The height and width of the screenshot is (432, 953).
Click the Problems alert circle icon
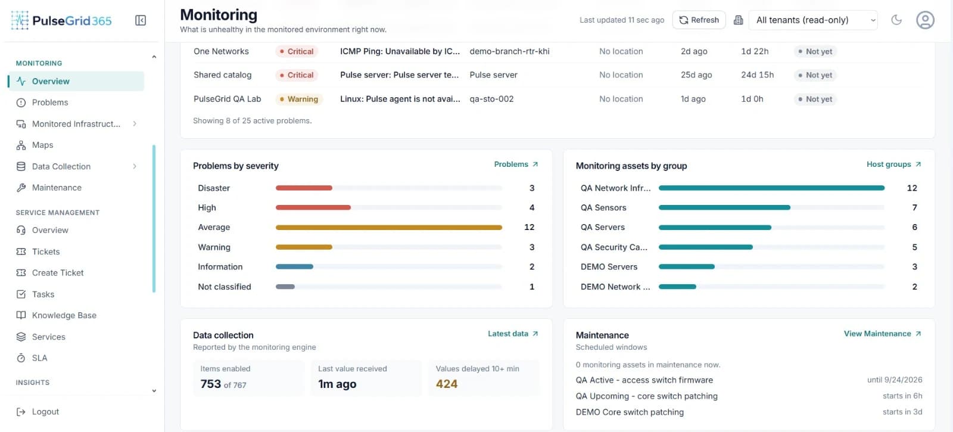point(21,102)
